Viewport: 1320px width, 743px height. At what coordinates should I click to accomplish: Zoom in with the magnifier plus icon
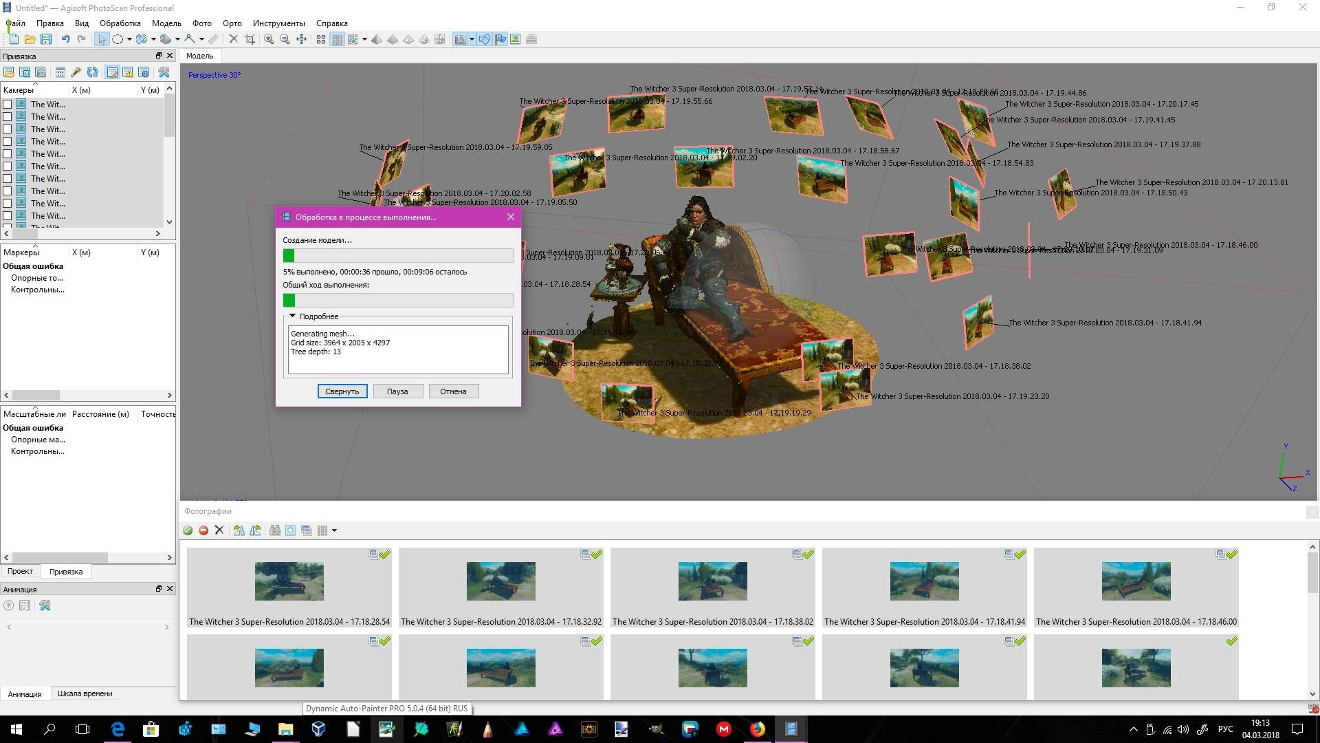pos(269,39)
